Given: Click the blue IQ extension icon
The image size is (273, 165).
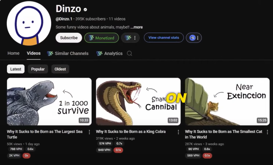Looking at the screenshot, I should [192, 38].
